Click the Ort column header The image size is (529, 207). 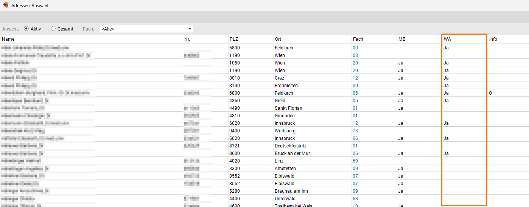click(x=278, y=39)
